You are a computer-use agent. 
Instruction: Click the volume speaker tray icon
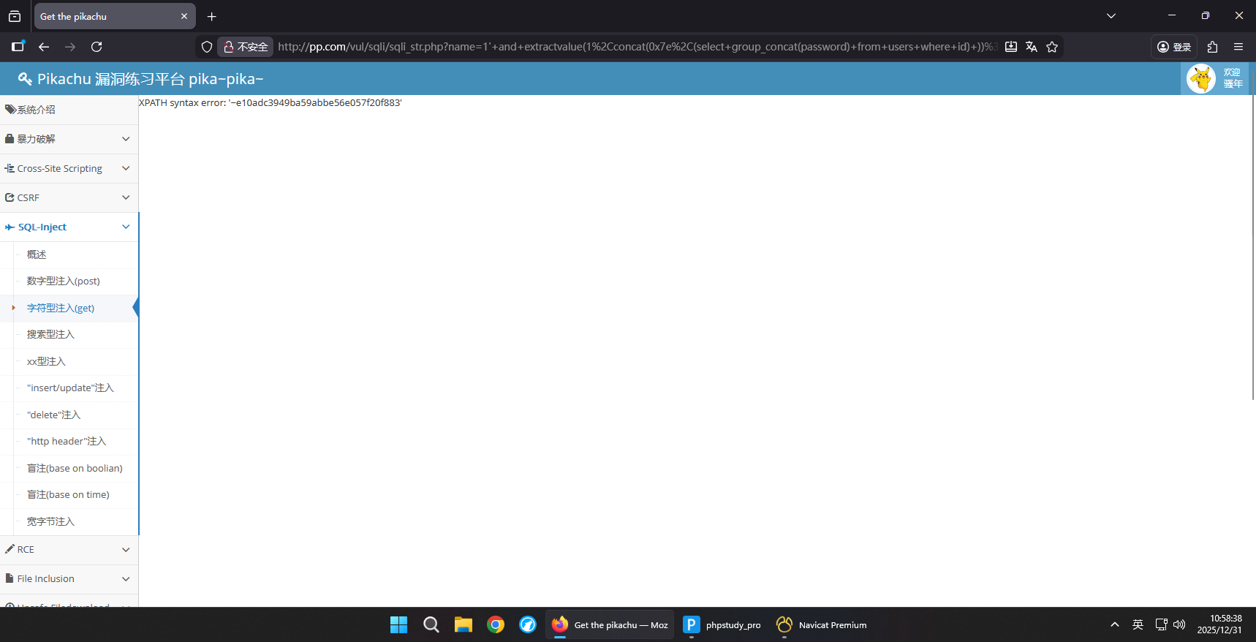pyautogui.click(x=1179, y=624)
